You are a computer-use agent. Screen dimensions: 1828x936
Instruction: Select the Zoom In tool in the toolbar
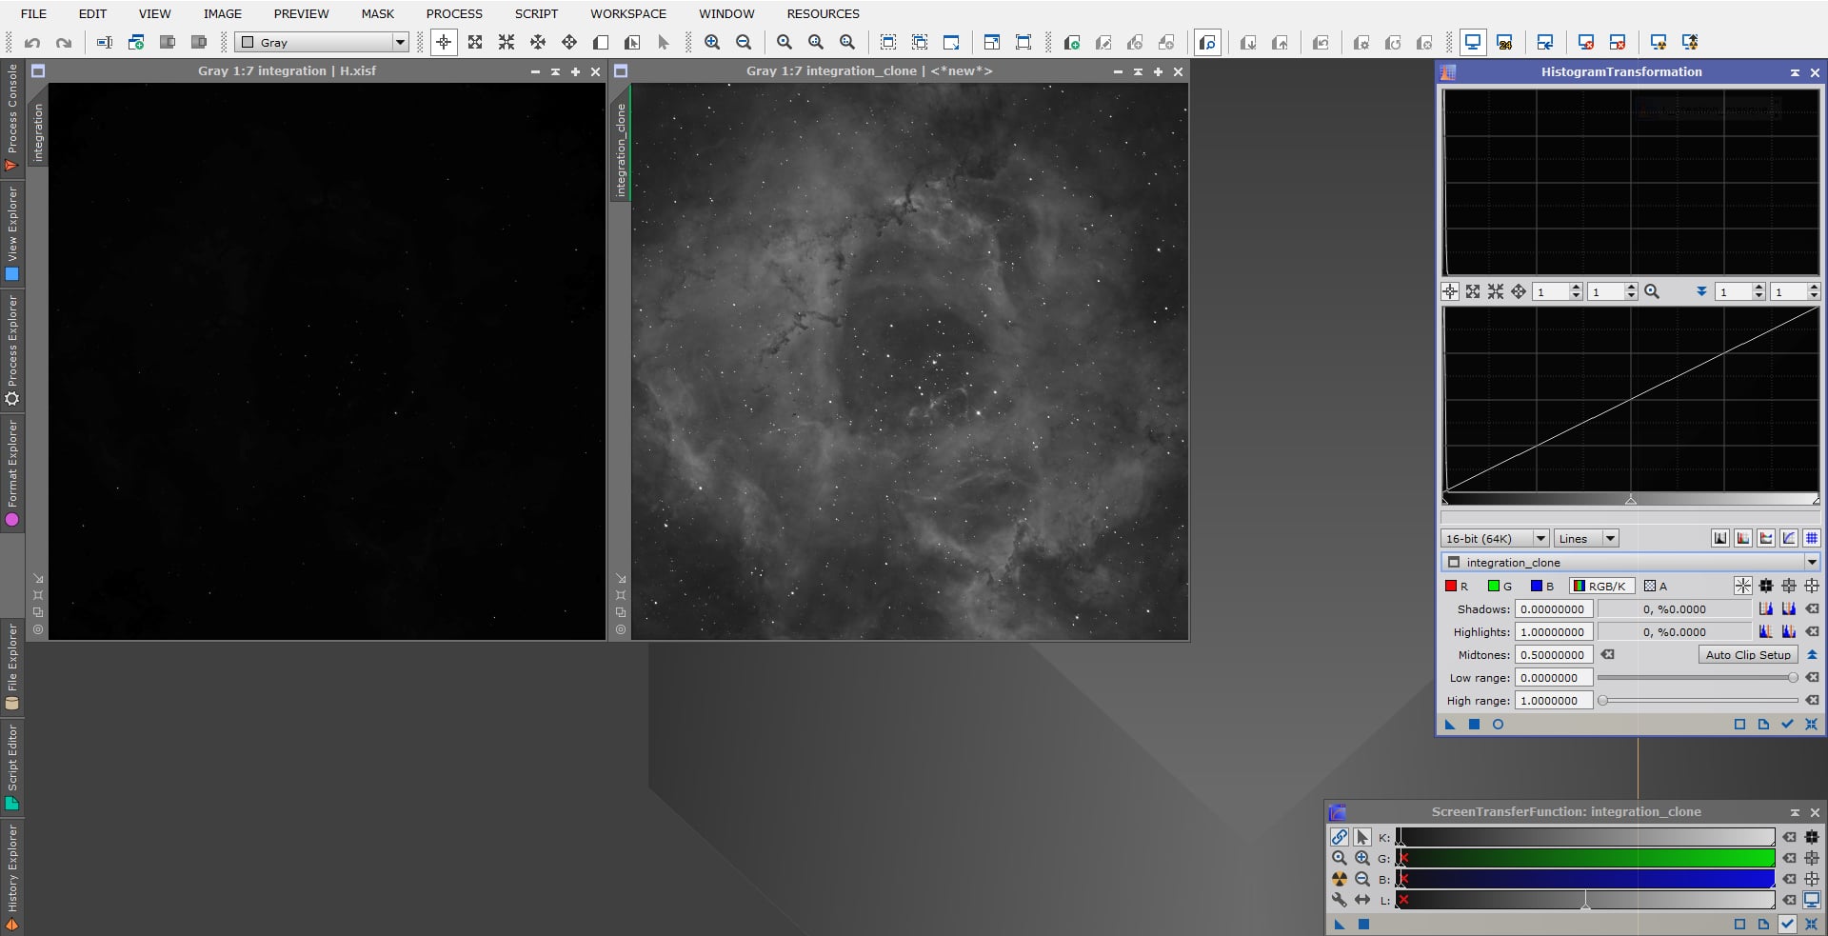click(712, 42)
